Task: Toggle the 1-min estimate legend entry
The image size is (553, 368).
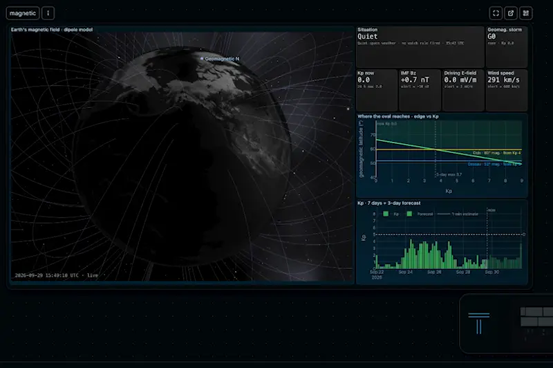Action: 458,214
